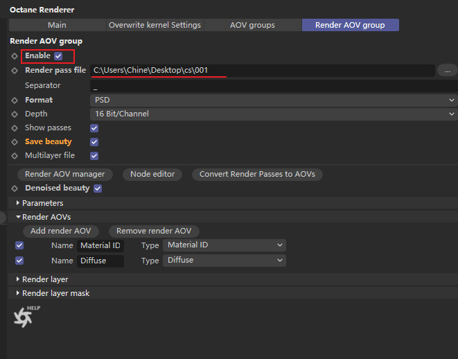Toggle the Save beauty checkbox
This screenshot has height=359, width=458.
94,142
